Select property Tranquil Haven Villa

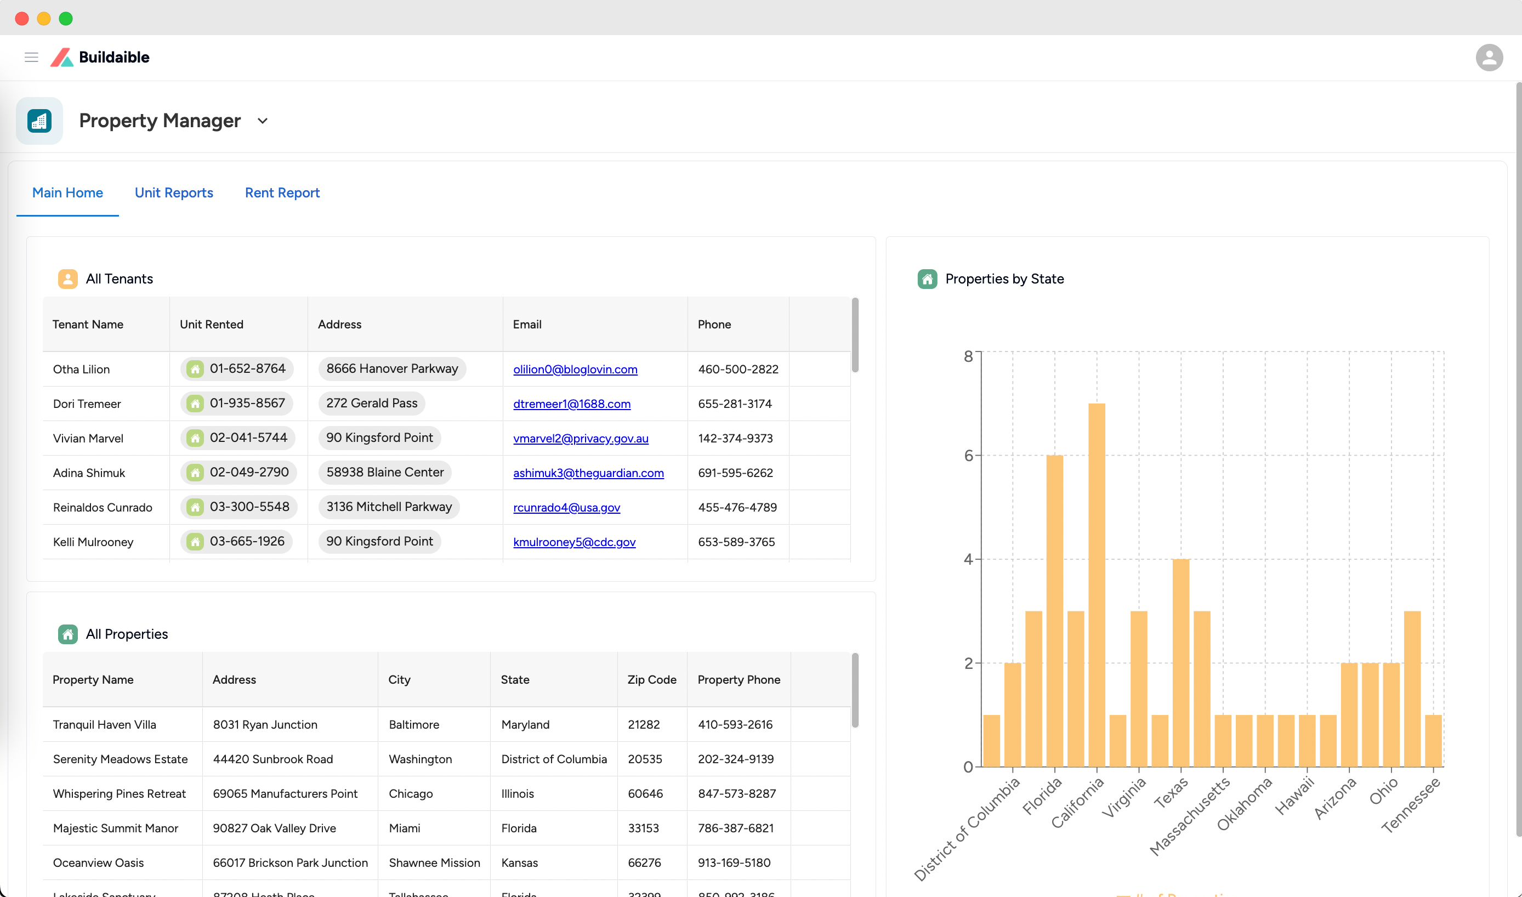[x=105, y=725]
